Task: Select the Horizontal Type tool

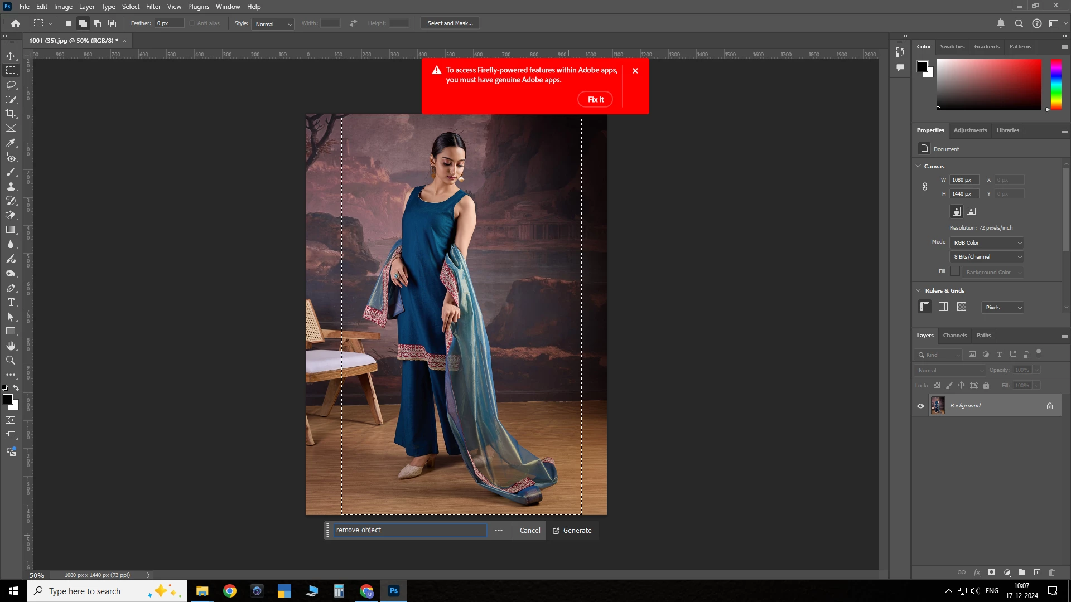Action: click(x=11, y=302)
